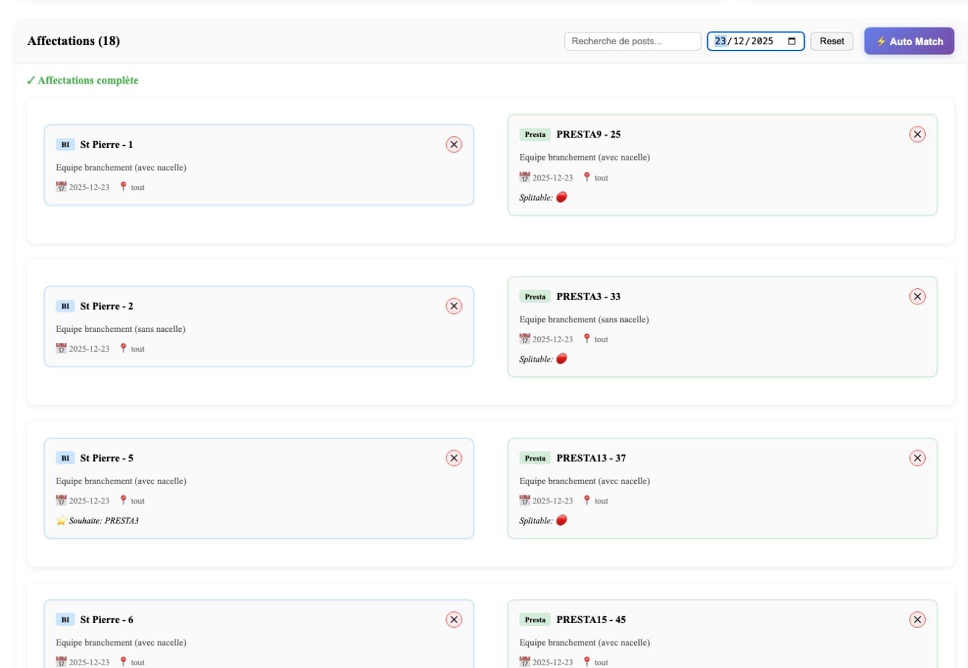968x668 pixels.
Task: Click the Presta badge on PRESTA9 - 25
Action: [535, 134]
